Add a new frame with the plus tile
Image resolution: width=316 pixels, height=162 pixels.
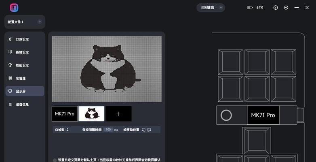click(118, 114)
